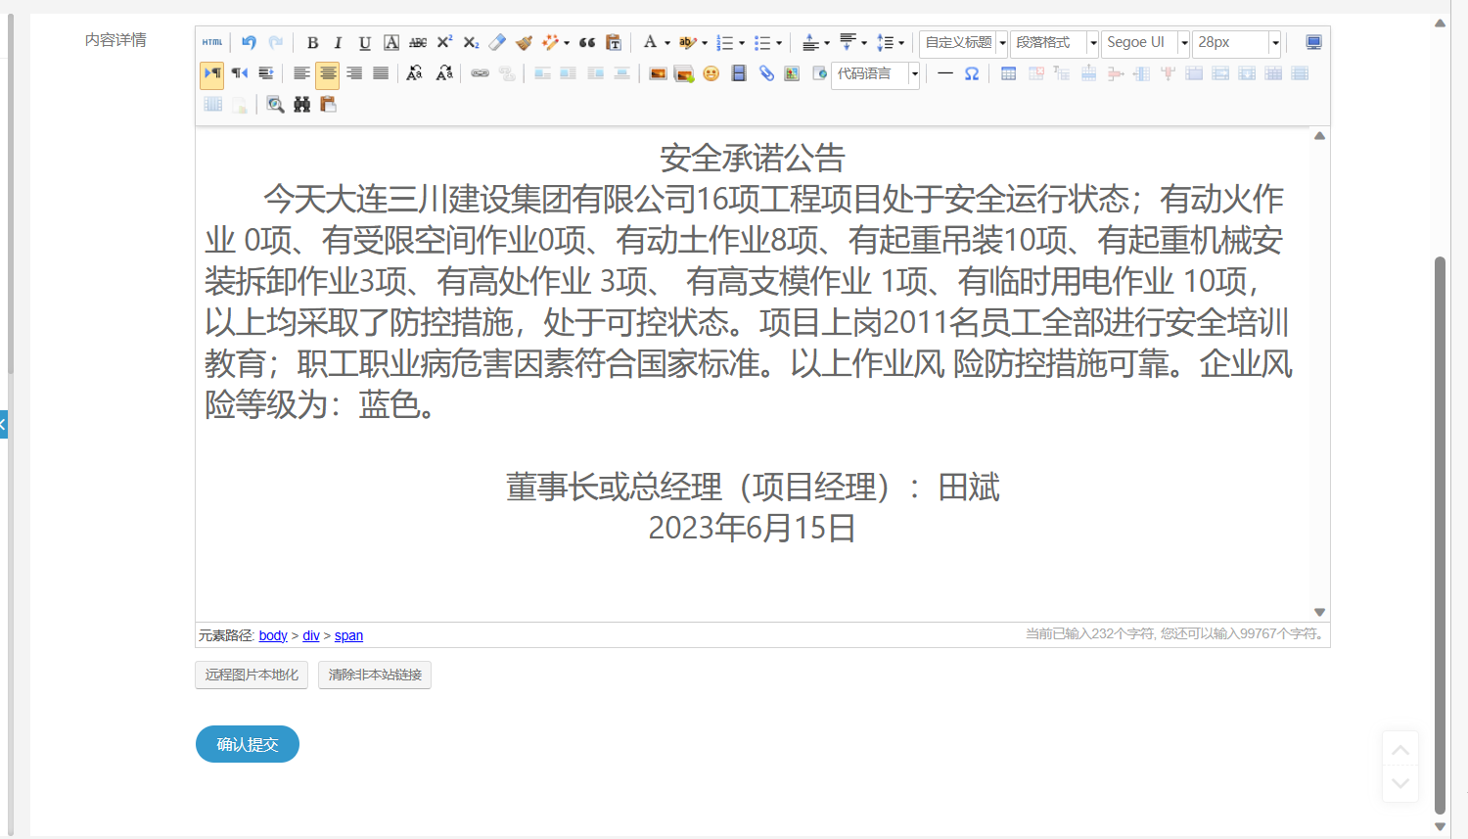The height and width of the screenshot is (839, 1468).
Task: Apply text highlight background color
Action: [687, 42]
